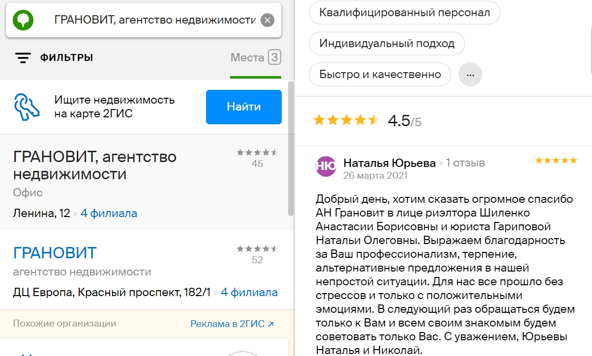Open the 4 филиала link under Ленина, 12

point(109,214)
